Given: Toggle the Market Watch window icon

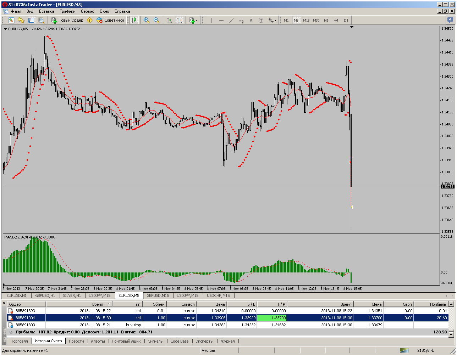Looking at the screenshot, I should coord(11,20).
